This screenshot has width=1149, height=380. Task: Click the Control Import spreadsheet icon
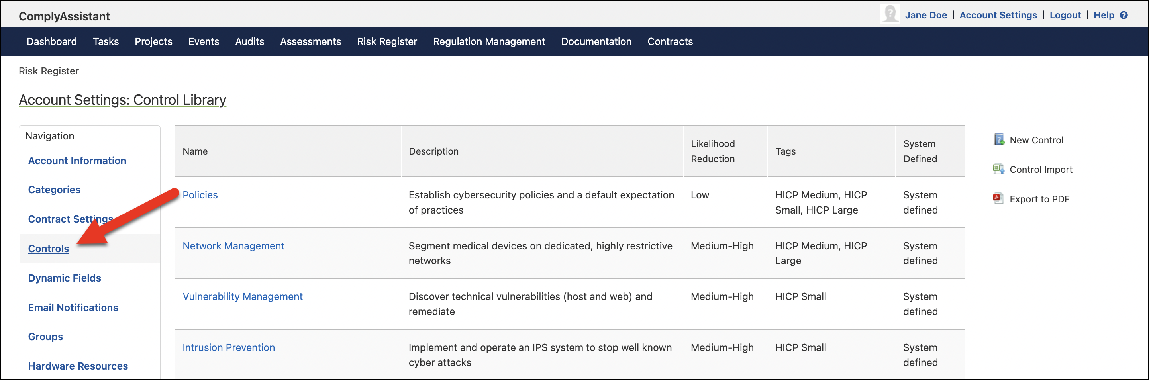coord(999,169)
